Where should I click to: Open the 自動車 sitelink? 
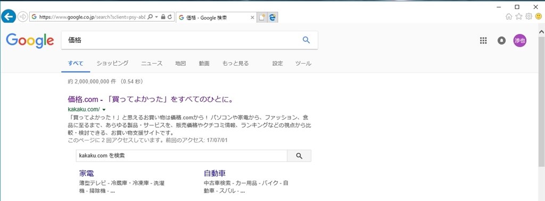pos(215,173)
